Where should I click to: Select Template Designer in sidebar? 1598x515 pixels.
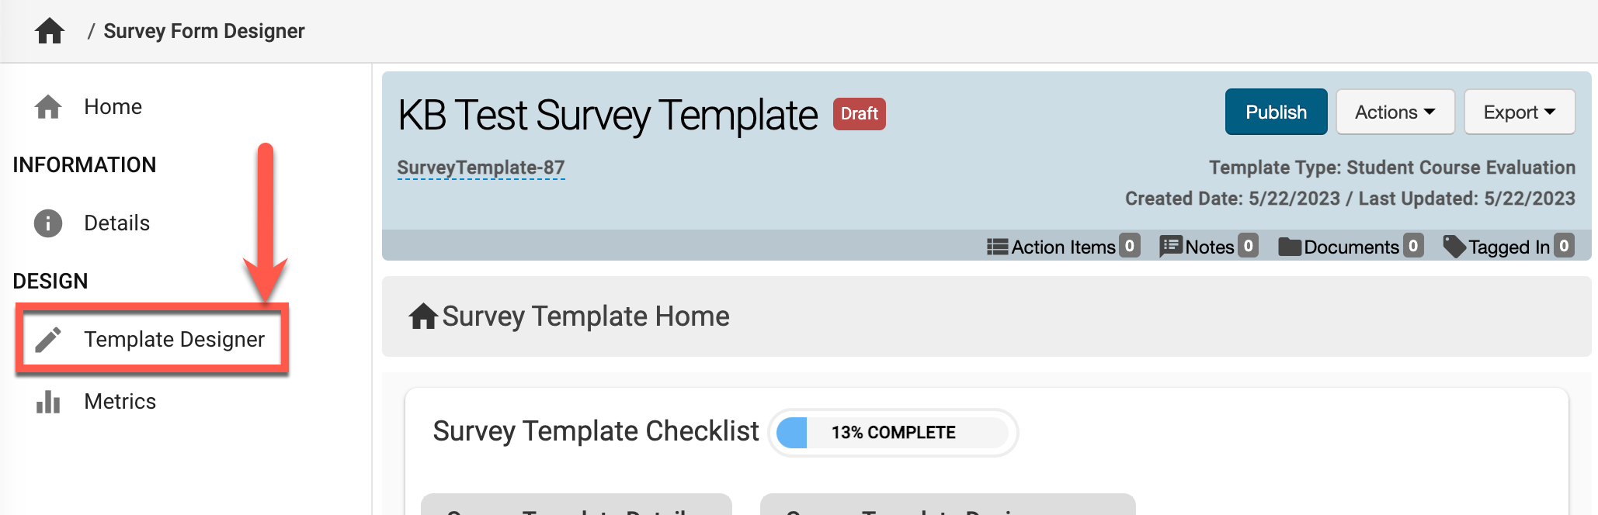pos(174,340)
